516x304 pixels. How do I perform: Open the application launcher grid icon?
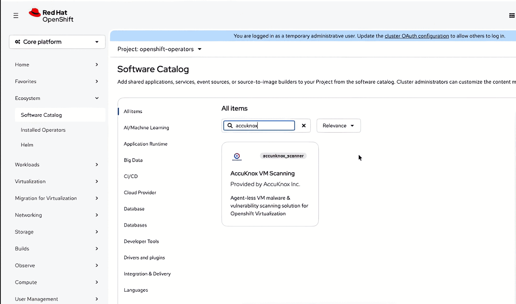512,16
